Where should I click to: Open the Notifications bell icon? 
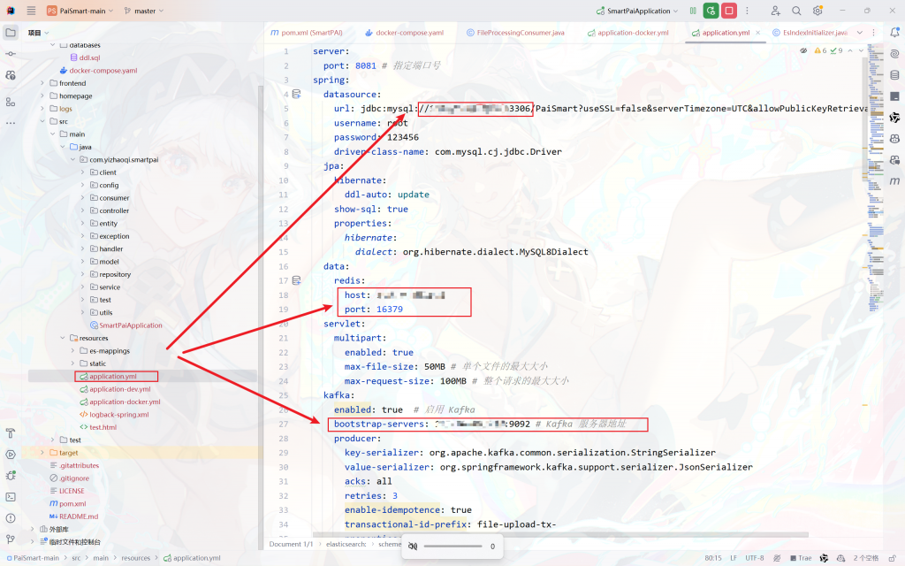(x=894, y=32)
